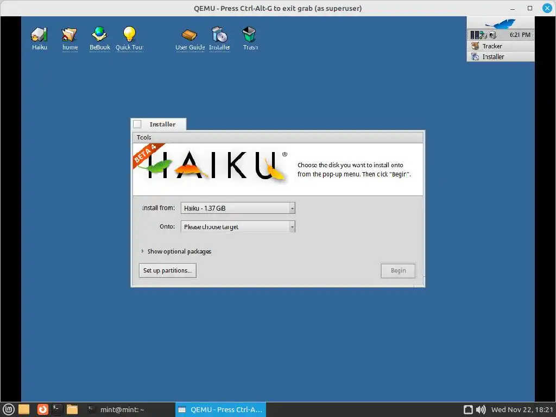Click the show desktop folder icon in taskbar
556x417 pixels.
pyautogui.click(x=24, y=409)
